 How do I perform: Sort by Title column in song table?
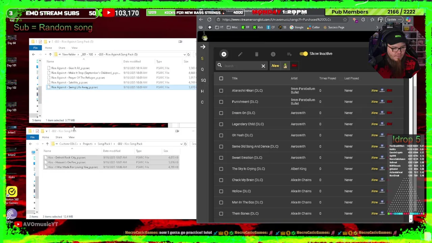[x=235, y=78]
